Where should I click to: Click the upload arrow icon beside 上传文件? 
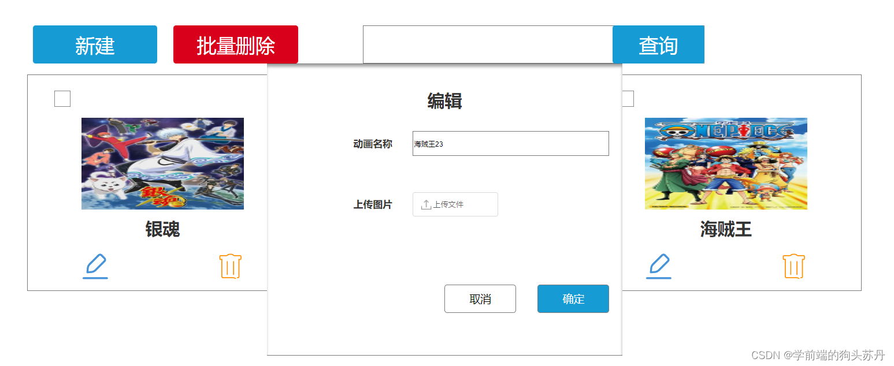[426, 204]
